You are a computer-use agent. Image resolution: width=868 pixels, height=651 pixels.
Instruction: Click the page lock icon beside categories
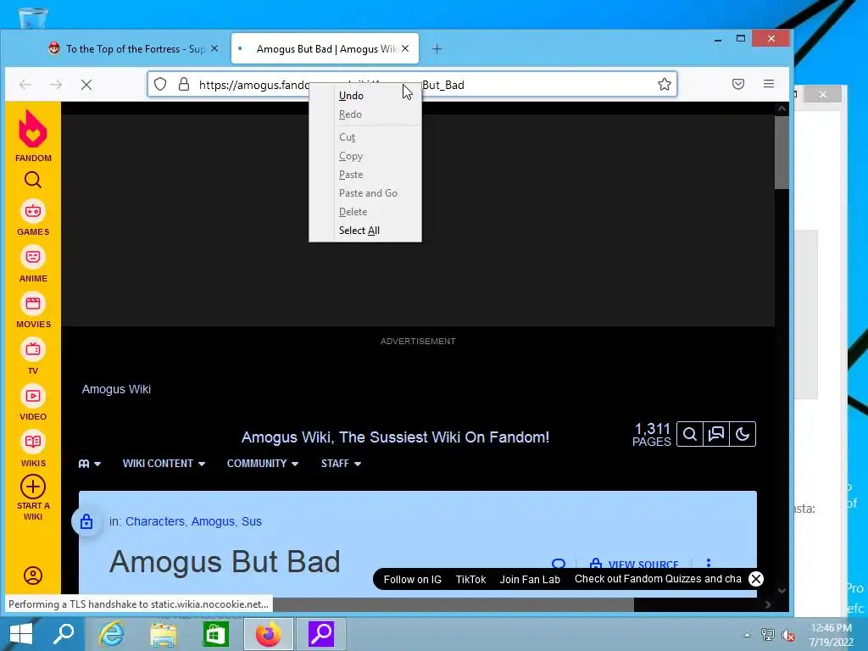[86, 521]
